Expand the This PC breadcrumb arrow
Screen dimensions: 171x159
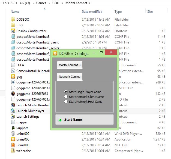click(x=17, y=3)
